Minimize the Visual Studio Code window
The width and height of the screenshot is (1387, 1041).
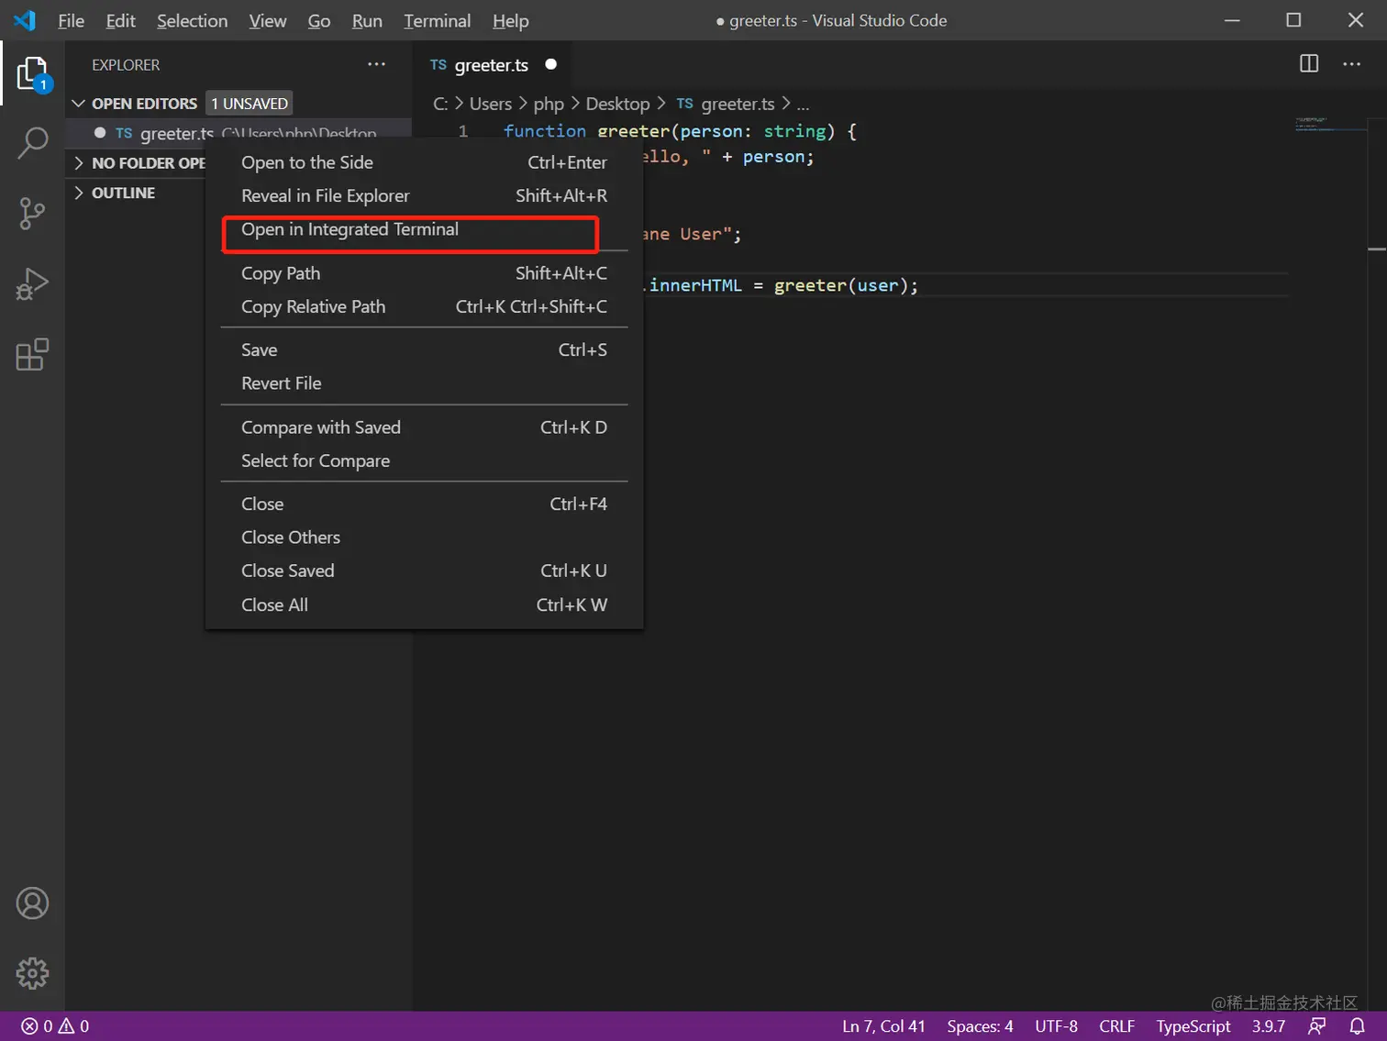point(1232,20)
